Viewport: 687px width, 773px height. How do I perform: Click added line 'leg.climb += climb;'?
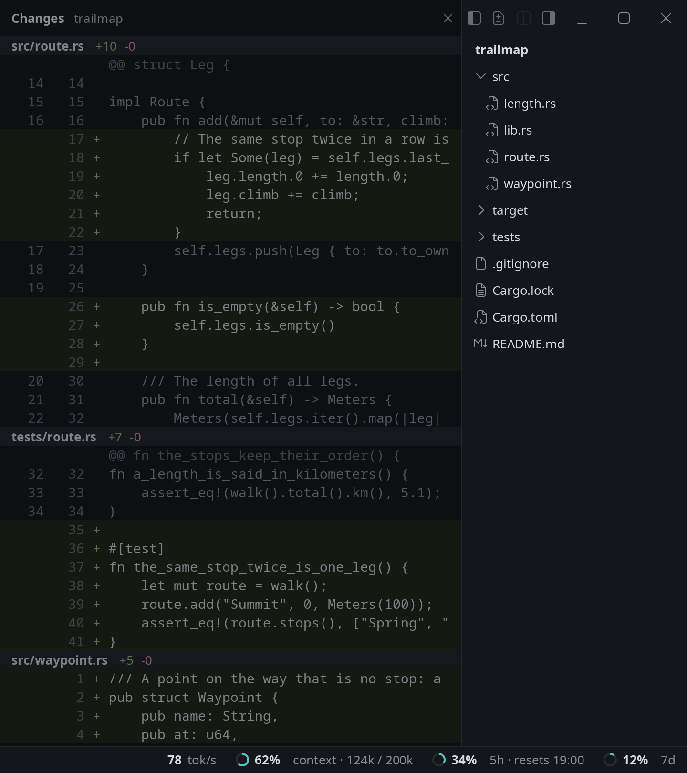(x=230, y=195)
